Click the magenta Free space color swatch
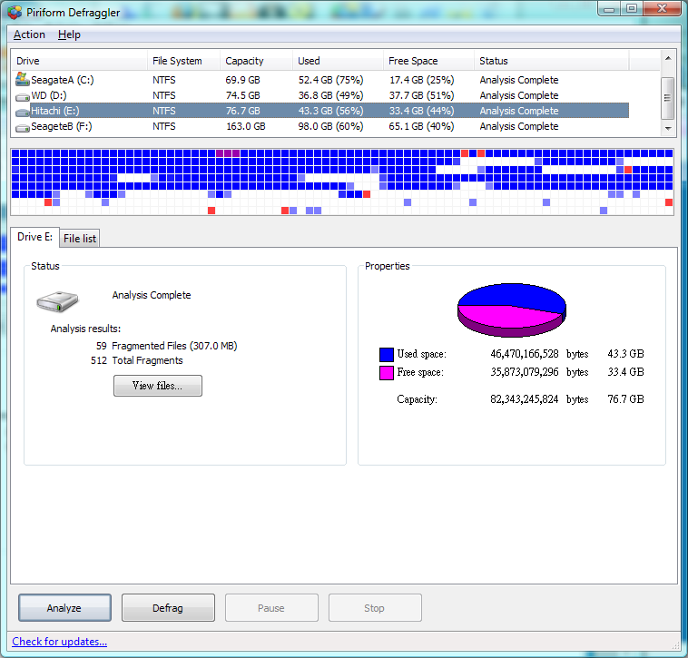 pos(386,373)
